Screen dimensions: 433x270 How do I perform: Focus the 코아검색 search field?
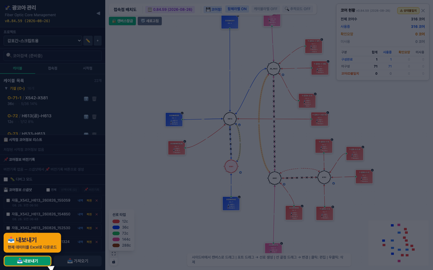click(53, 56)
